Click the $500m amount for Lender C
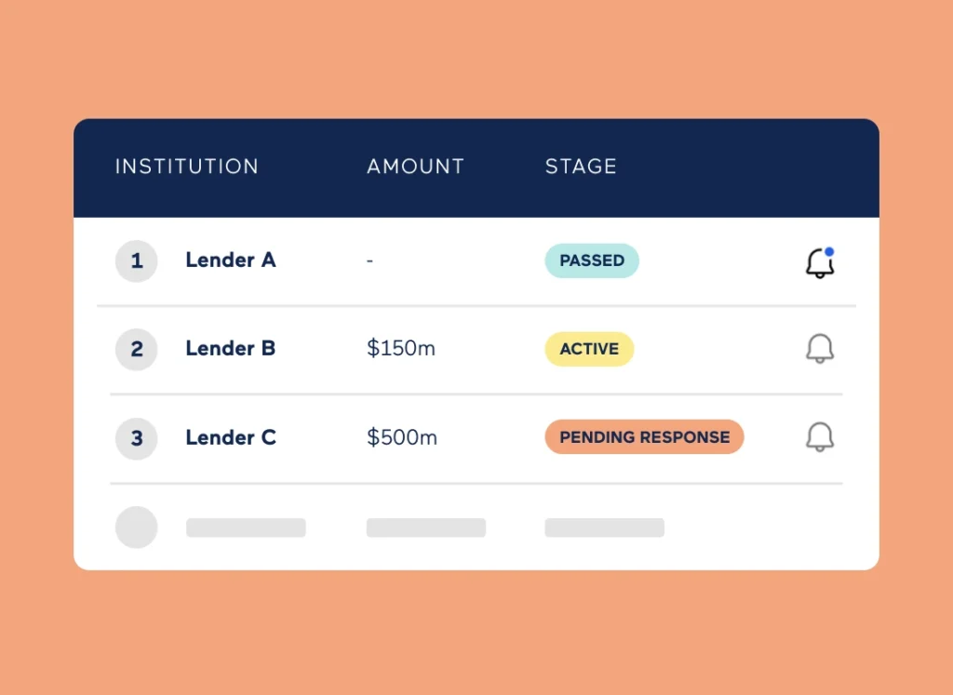 point(402,437)
